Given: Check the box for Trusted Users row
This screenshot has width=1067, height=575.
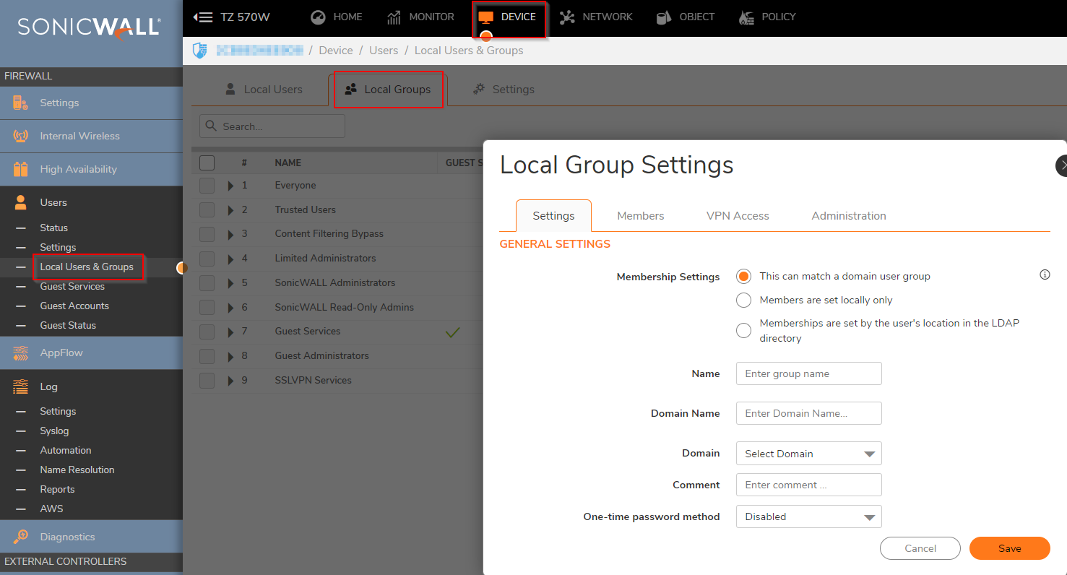Looking at the screenshot, I should click(207, 209).
